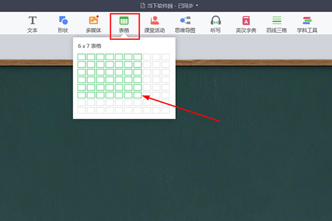Viewport: 332px width, 221px height.
Task: Open 学科工具 subject tools
Action: click(307, 25)
